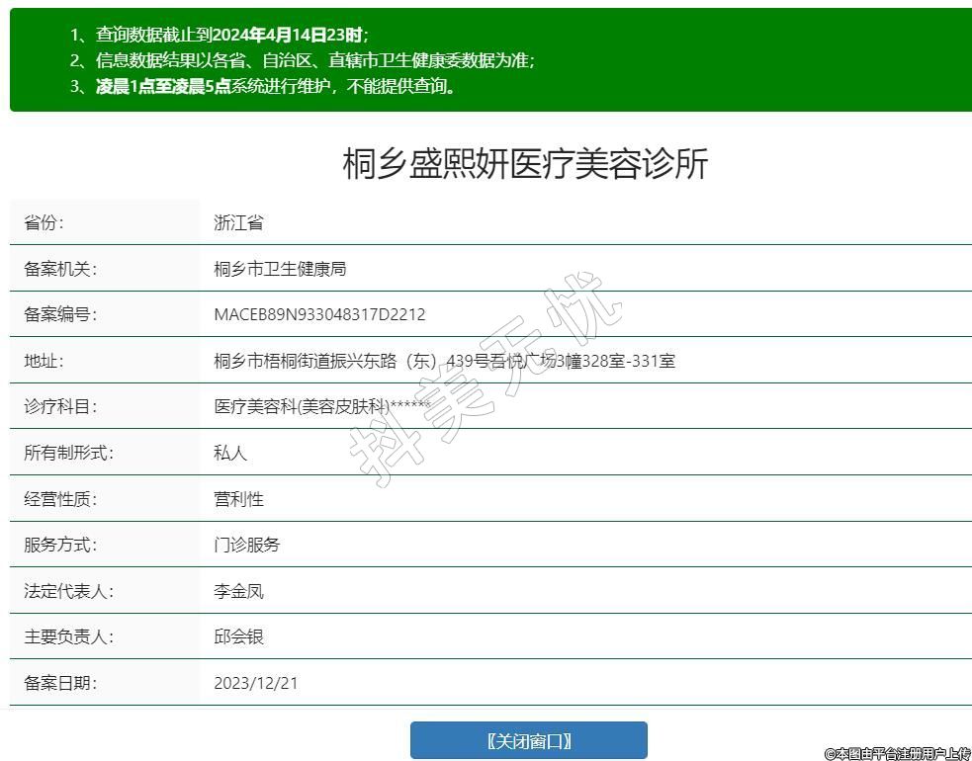Click the address text with 振兴东路
The width and height of the screenshot is (972, 761).
coord(444,361)
